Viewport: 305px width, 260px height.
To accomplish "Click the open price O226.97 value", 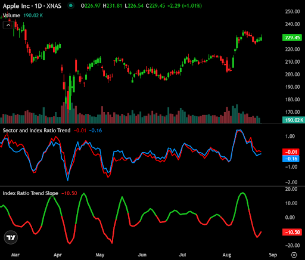I will pos(91,6).
